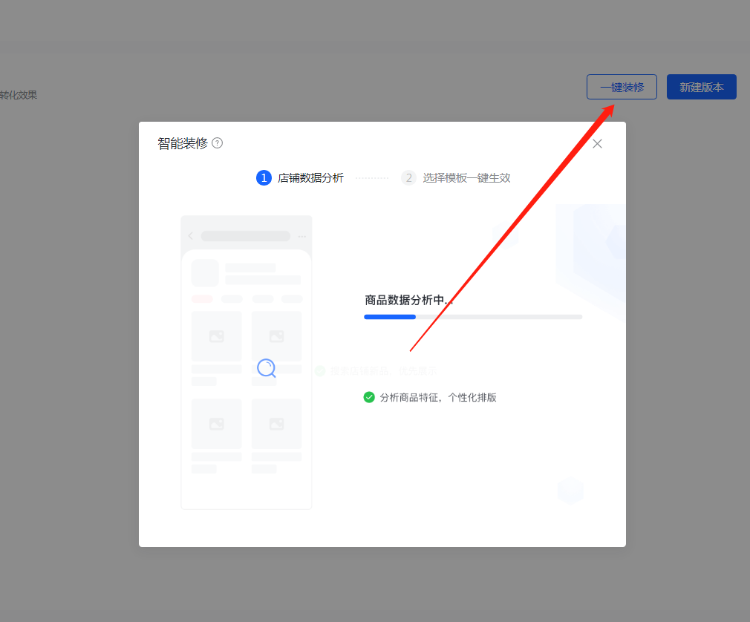Click the top-left product placeholder thumbnail

click(217, 336)
